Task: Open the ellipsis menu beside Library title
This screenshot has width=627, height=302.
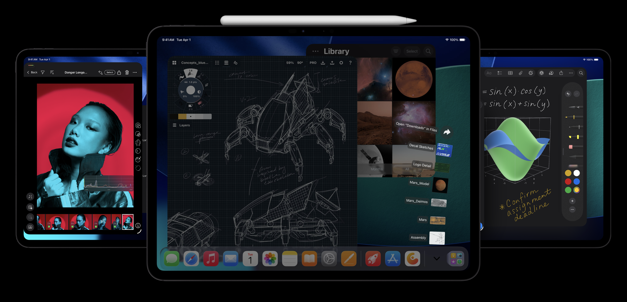Action: (x=316, y=51)
